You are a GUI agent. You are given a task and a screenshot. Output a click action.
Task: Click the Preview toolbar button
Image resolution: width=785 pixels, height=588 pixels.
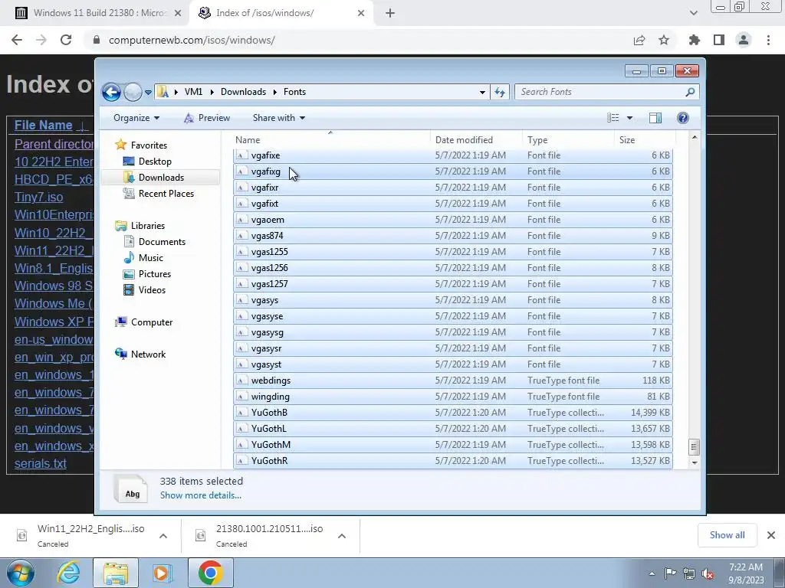pyautogui.click(x=207, y=118)
